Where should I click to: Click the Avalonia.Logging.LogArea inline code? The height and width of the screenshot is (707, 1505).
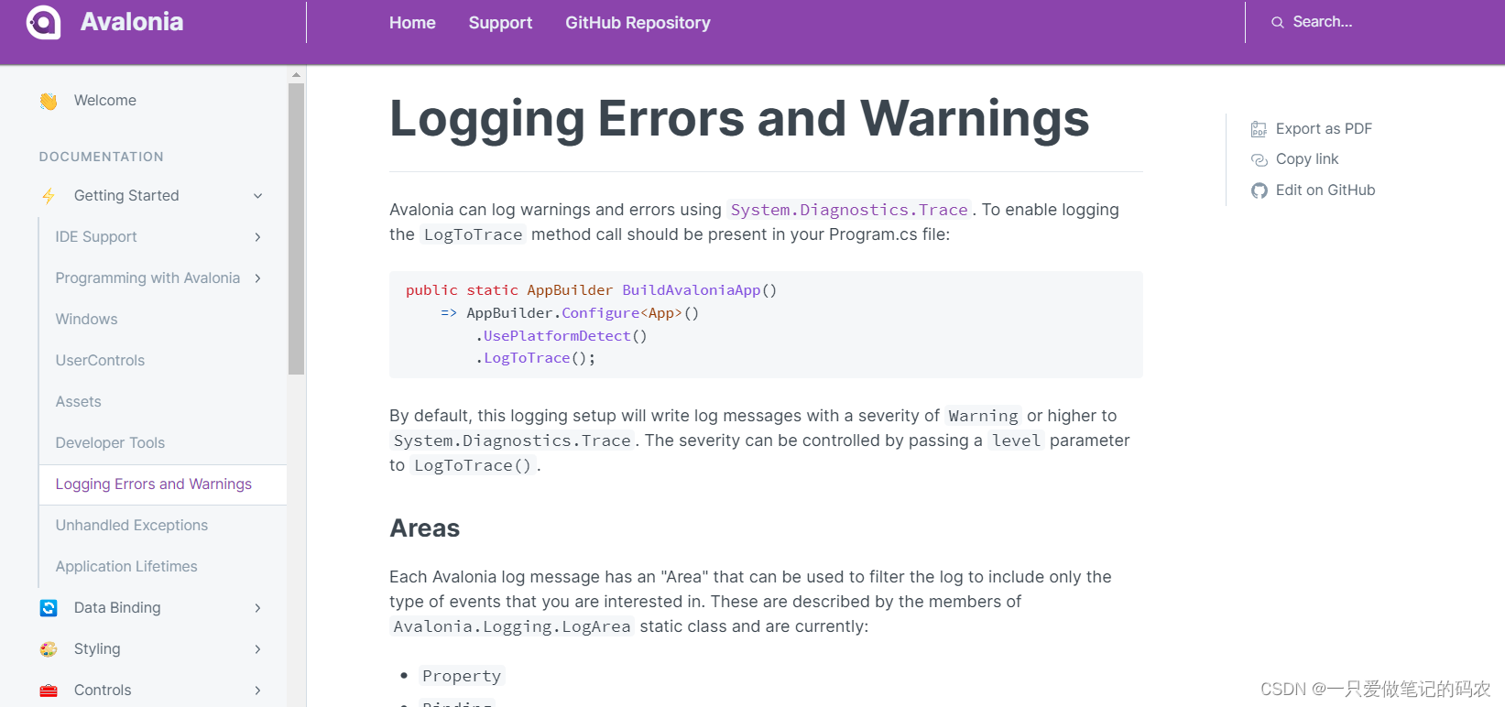point(512,626)
